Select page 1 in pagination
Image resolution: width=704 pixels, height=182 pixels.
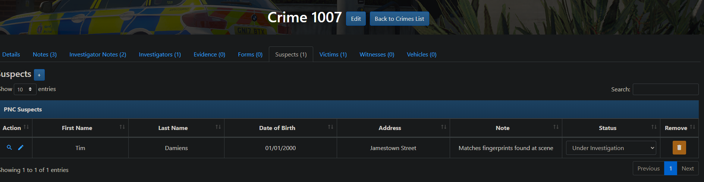(x=670, y=168)
